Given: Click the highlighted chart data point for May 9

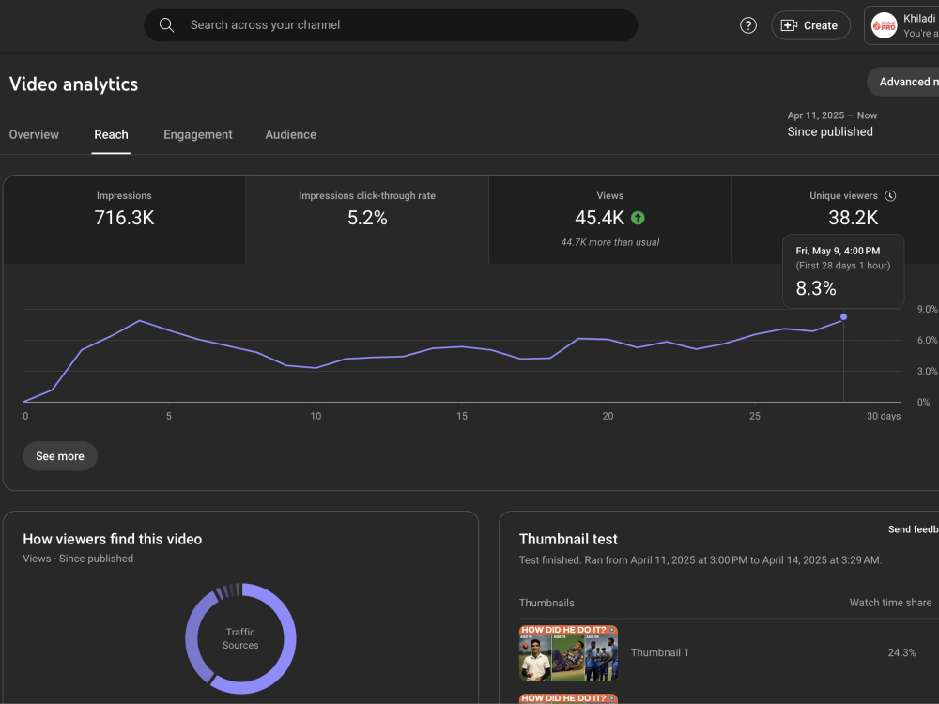Looking at the screenshot, I should (844, 316).
